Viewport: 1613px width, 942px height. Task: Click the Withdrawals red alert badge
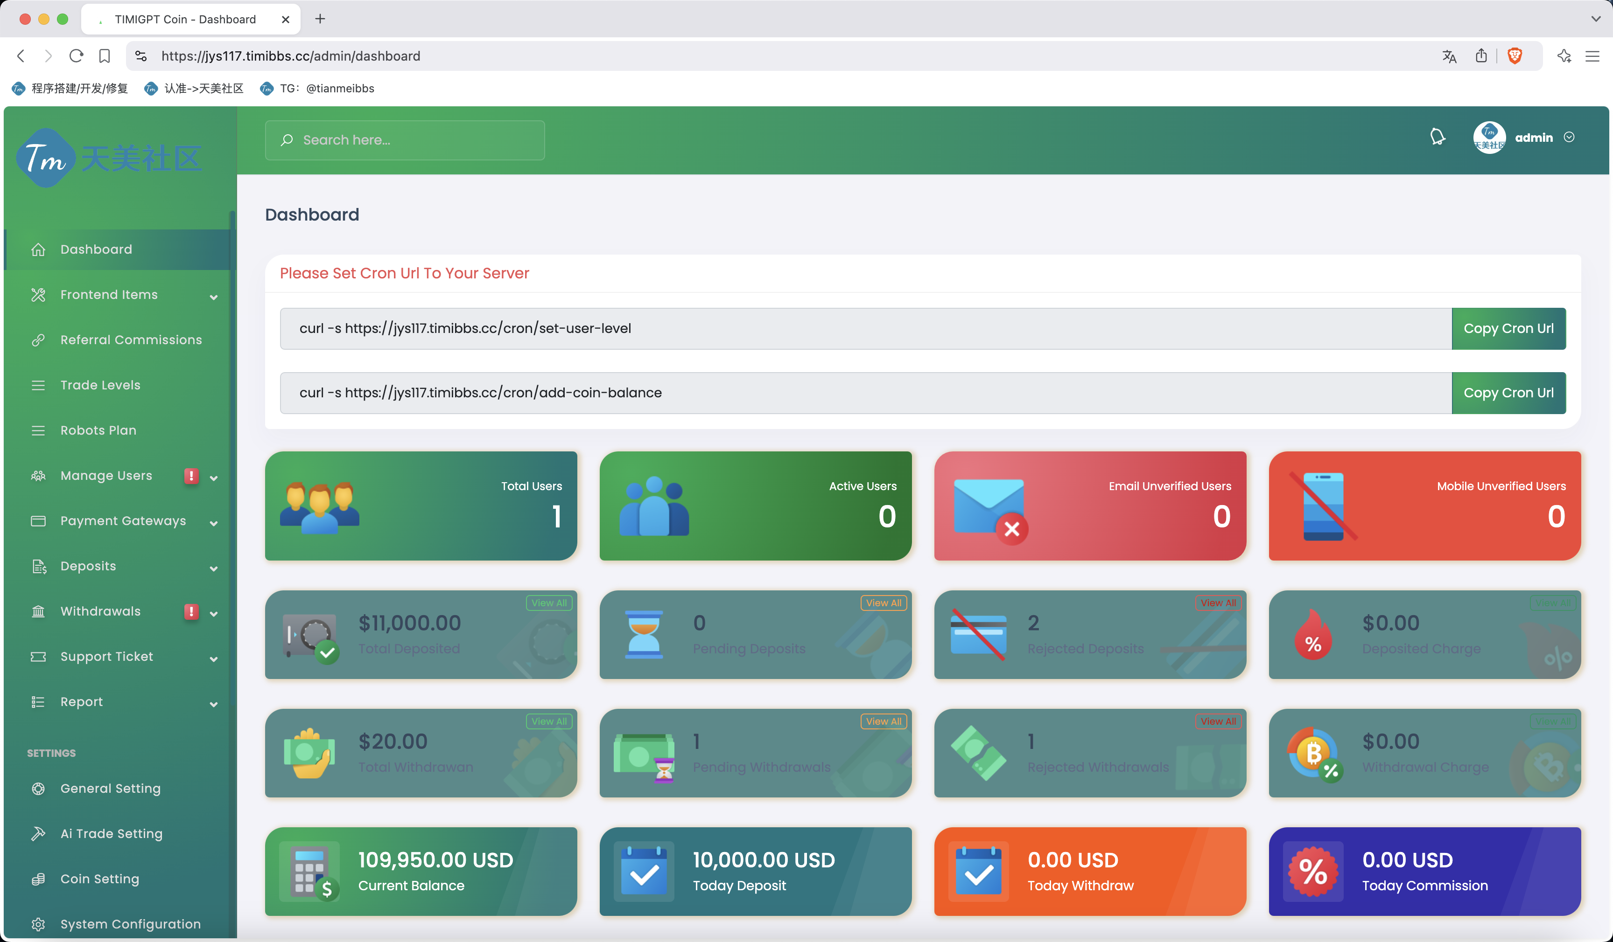(191, 611)
